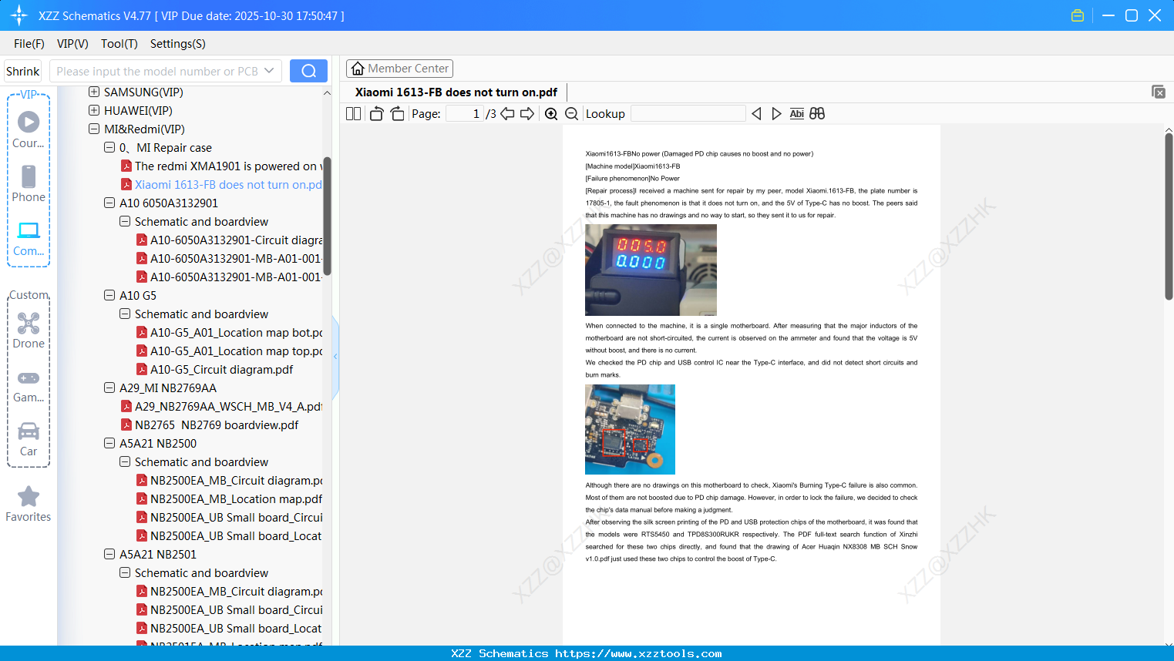Expand the HUAWEI(VIP) tree node
1174x661 pixels.
[94, 111]
